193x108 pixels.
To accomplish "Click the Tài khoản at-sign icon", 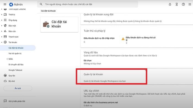I will coord(5,42).
